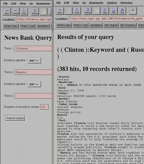Click Back icon in News Bank Query window
This screenshot has width=144, height=164.
point(7,11)
